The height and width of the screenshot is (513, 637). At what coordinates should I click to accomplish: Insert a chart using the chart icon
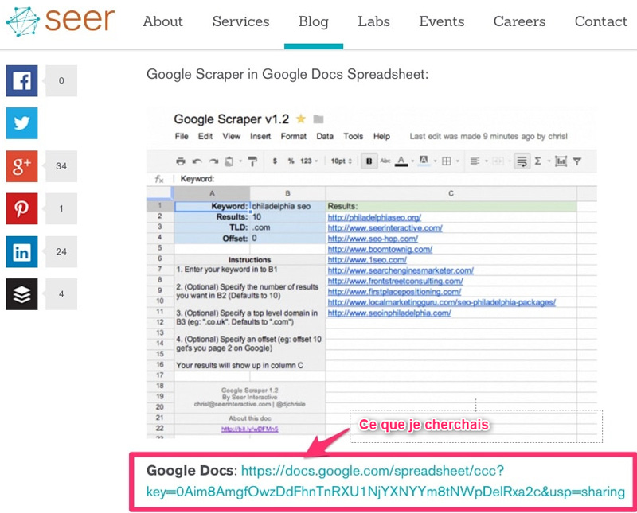561,161
